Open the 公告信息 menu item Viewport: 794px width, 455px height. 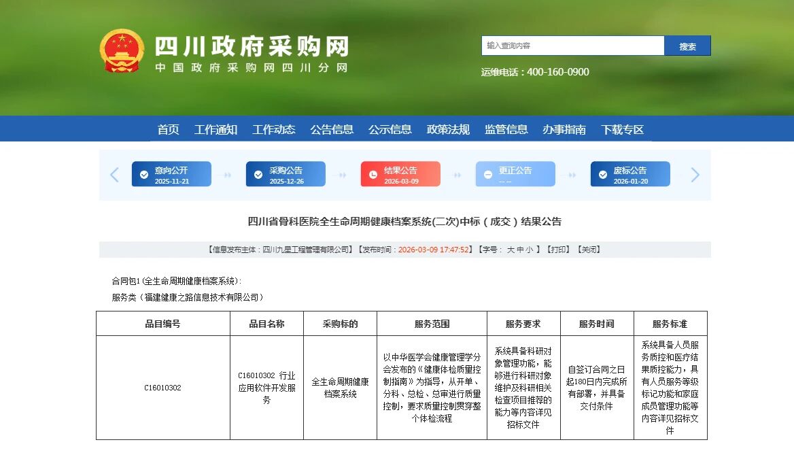(x=332, y=129)
